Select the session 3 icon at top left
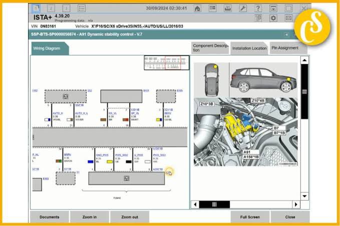 coord(67,8)
